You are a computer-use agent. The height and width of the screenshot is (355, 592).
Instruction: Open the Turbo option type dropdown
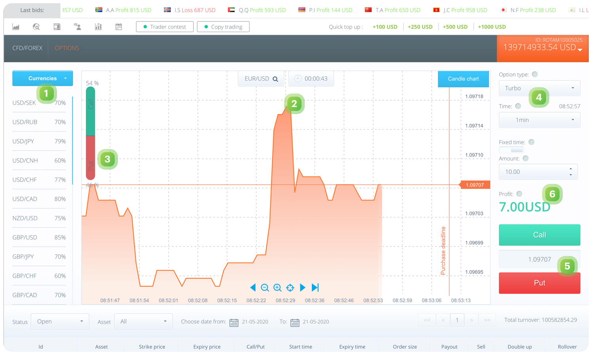pos(539,88)
